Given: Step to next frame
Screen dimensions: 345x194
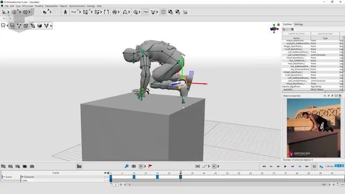Looking at the screenshot, I should click(x=292, y=167).
